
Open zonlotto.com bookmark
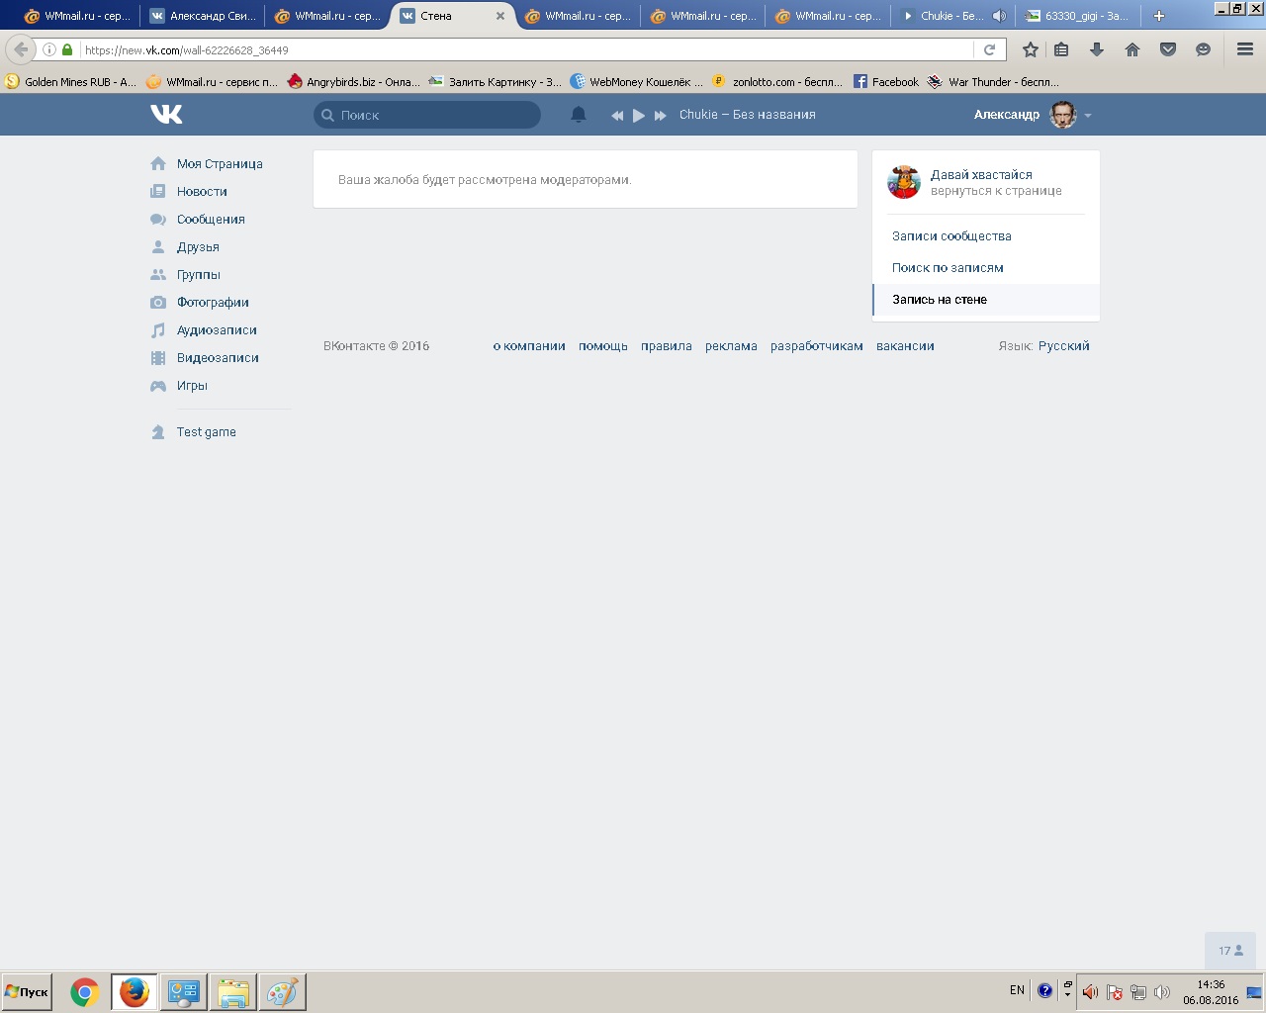pos(778,82)
